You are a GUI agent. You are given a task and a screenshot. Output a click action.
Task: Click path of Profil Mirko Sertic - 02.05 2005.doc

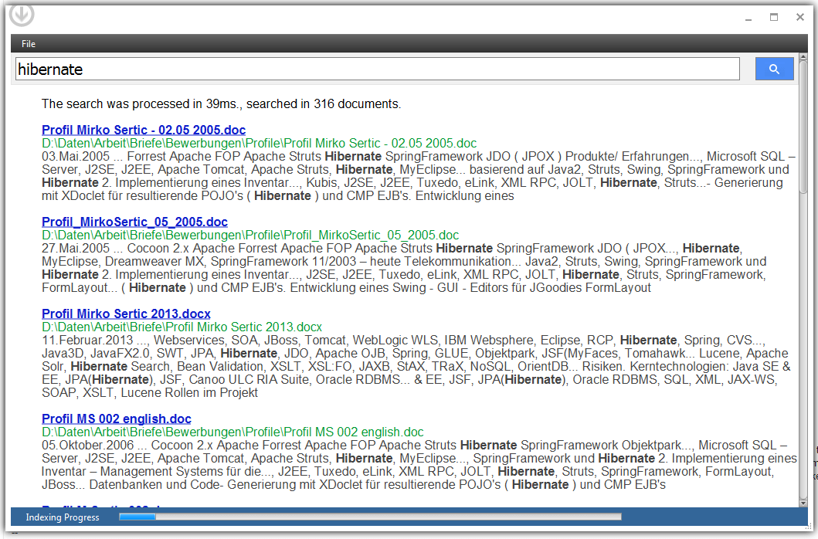(x=260, y=144)
